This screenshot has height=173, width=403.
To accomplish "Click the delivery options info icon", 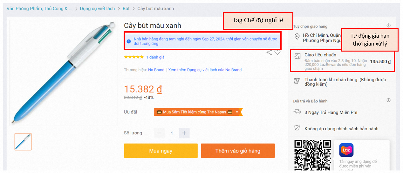I will [388, 26].
